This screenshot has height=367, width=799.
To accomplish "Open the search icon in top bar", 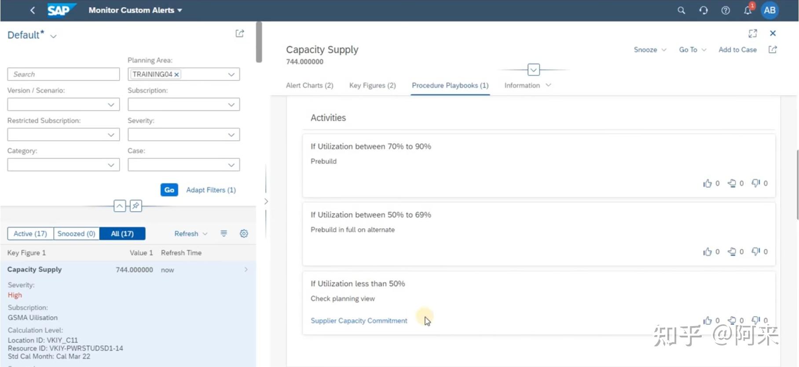I will click(x=681, y=10).
